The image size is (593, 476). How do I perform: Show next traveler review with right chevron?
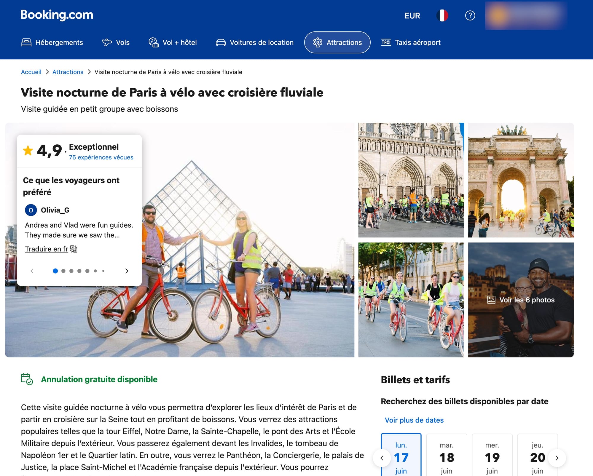(127, 271)
